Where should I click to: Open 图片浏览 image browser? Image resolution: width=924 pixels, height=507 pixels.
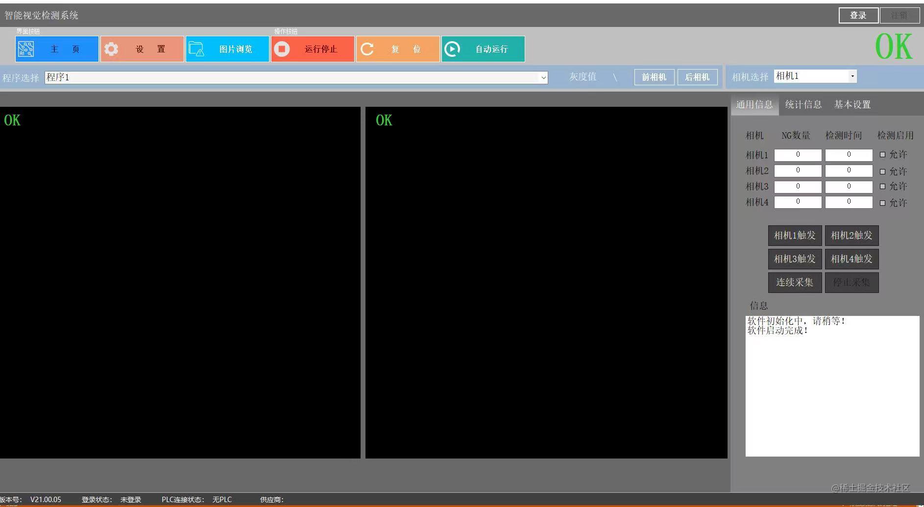227,49
